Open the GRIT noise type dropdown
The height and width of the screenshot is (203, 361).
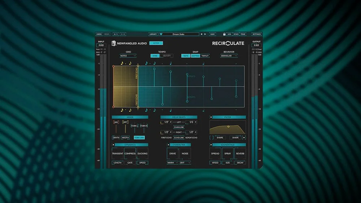click(x=185, y=163)
